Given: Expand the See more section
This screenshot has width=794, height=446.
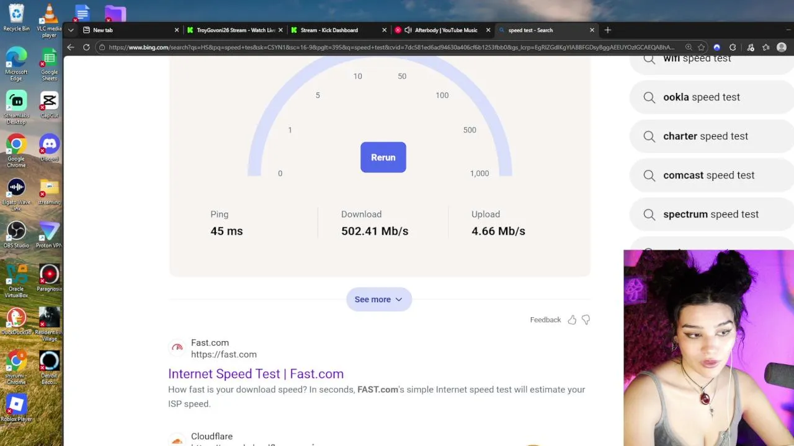Looking at the screenshot, I should pyautogui.click(x=378, y=299).
